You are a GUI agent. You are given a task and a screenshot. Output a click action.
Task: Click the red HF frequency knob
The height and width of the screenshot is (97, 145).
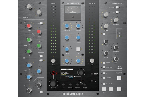click(39, 32)
